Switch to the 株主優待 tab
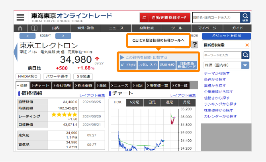266x162 pixels. click(84, 85)
